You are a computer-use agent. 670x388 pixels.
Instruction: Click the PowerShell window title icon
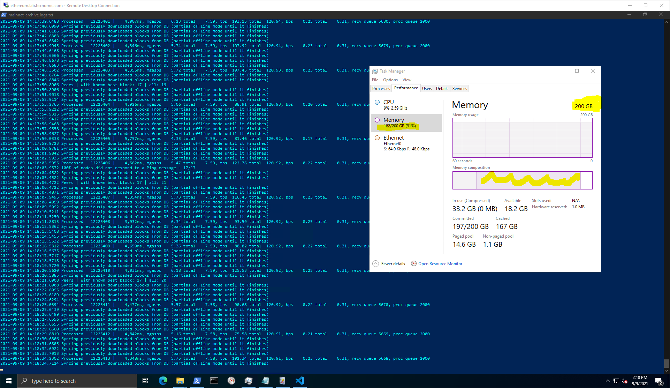[3, 15]
